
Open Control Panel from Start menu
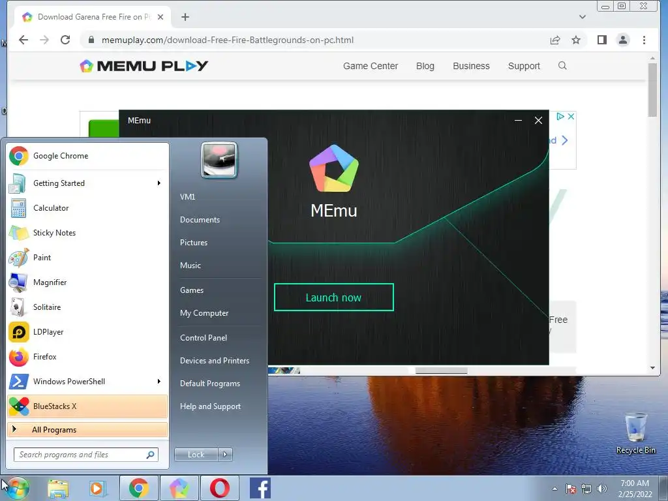[x=204, y=338]
